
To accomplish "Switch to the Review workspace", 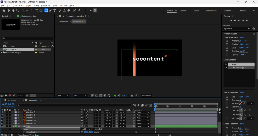I will [183, 11].
